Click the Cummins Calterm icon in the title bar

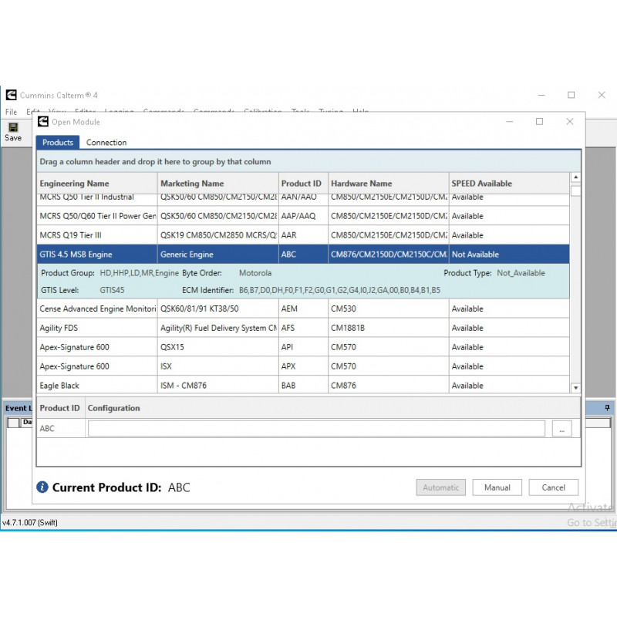pos(10,95)
